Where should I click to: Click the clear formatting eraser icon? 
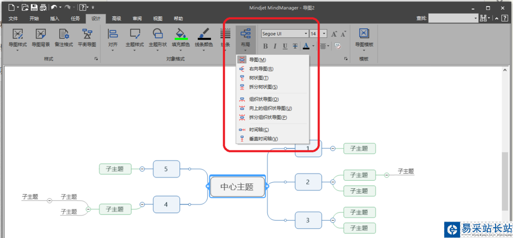(338, 46)
